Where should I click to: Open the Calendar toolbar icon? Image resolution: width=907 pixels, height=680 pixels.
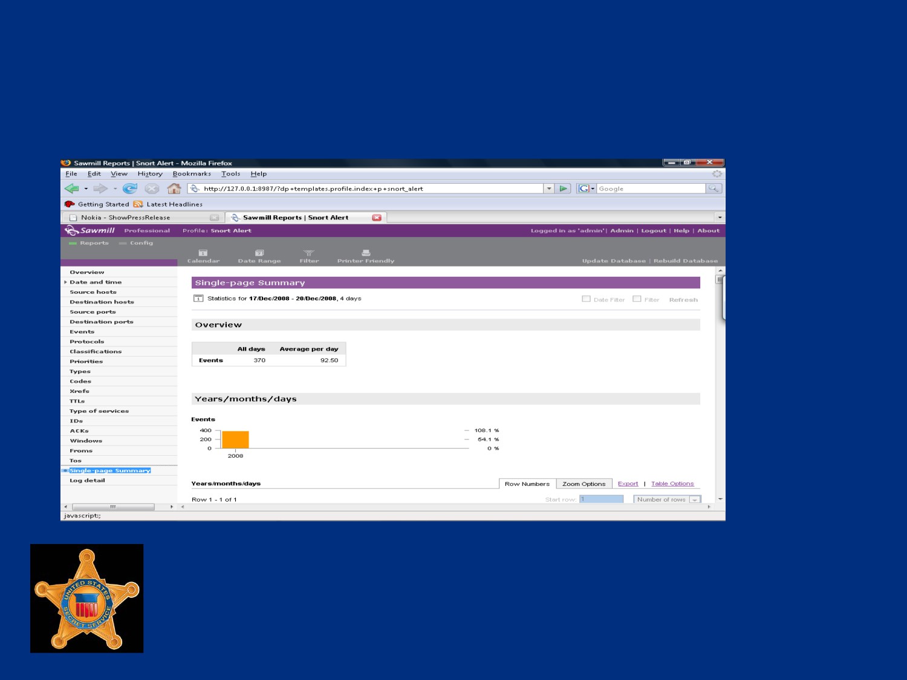coord(203,253)
